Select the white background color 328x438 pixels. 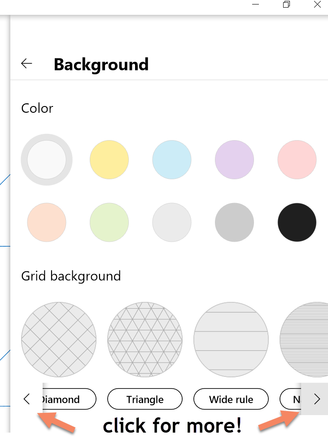tap(47, 159)
